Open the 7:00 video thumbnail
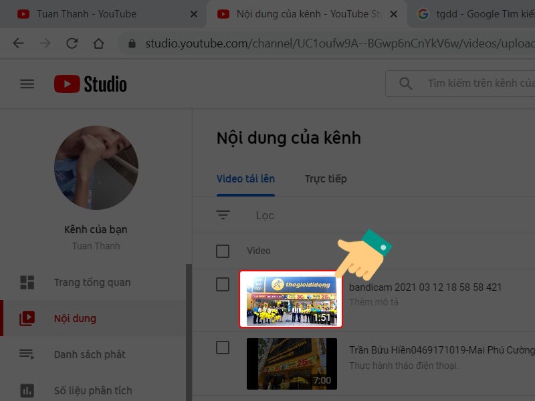The image size is (535, 401). pos(292,364)
